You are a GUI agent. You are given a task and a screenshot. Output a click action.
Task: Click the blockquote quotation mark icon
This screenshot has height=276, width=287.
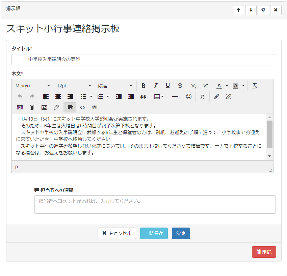143,97
